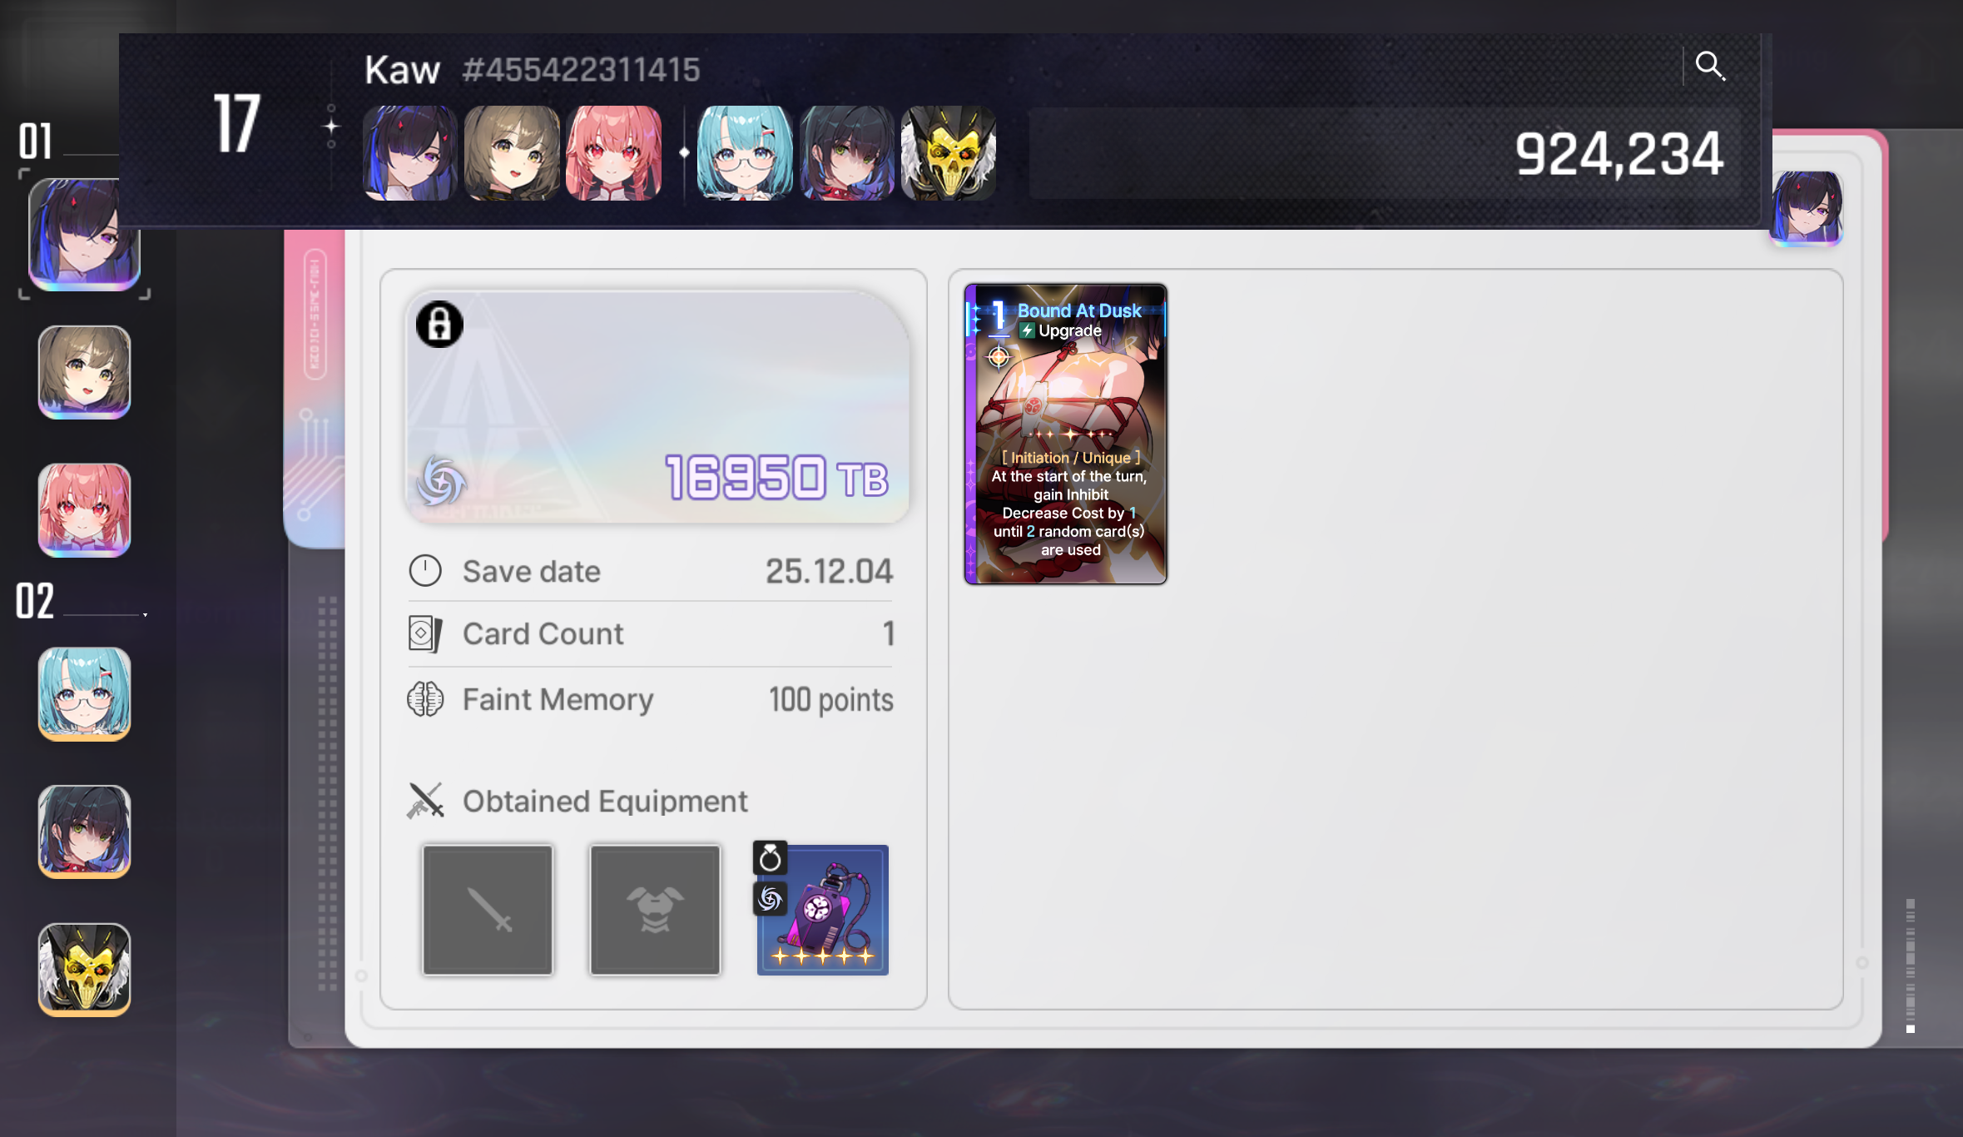
Task: Select the pink-haired character in the sidebar
Action: coord(84,510)
